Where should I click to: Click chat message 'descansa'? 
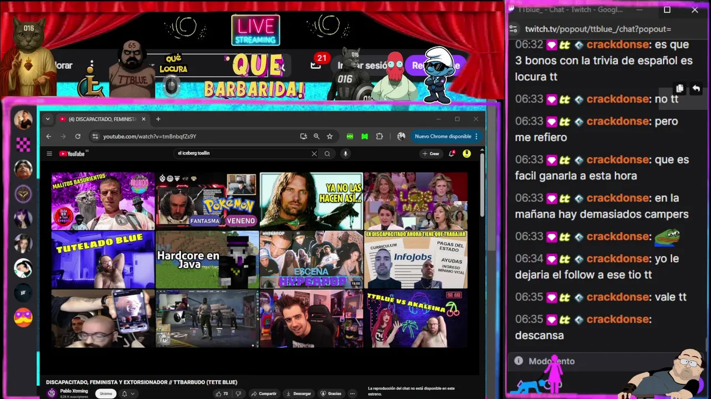coord(539,335)
